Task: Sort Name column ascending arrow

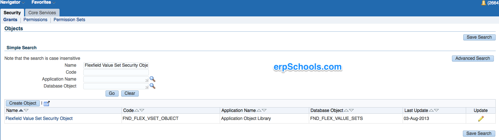Action: coord(21,110)
